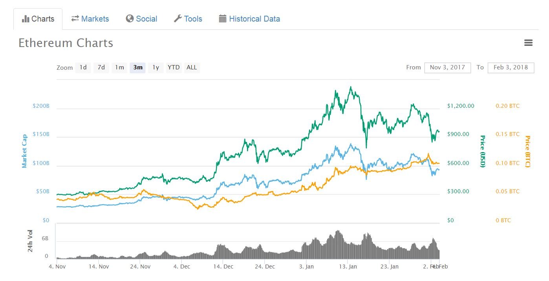Click the calendar icon beside Historical Data

point(223,19)
